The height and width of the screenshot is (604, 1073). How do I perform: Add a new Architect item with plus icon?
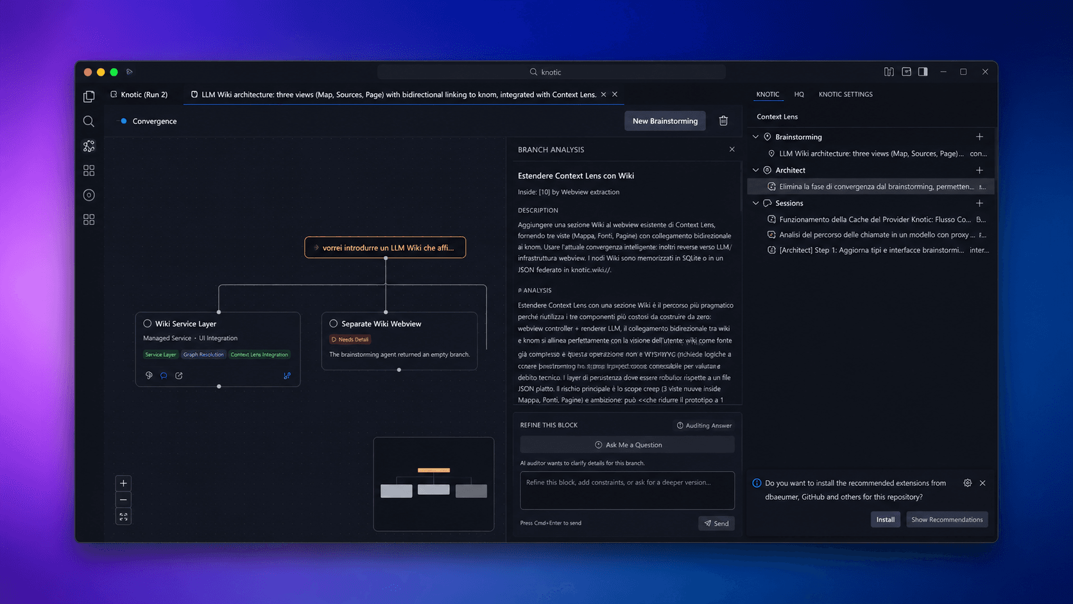pos(979,170)
